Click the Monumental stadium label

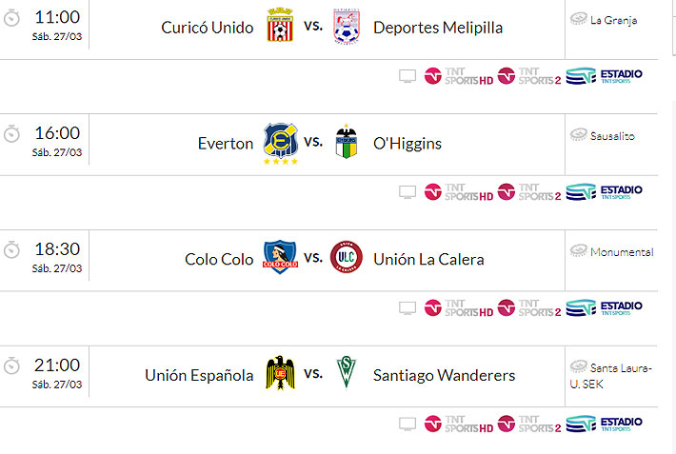click(x=621, y=252)
